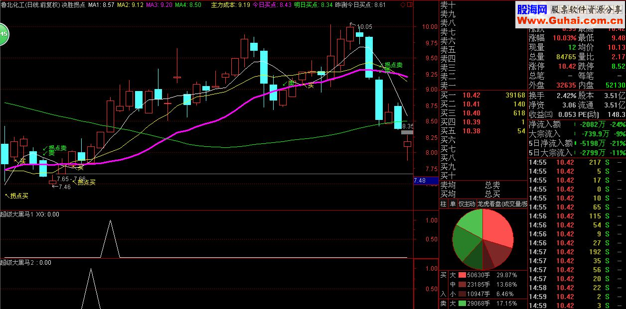The height and width of the screenshot is (309, 626).
Task: Switch to the 单 tab
Action: (x=453, y=204)
